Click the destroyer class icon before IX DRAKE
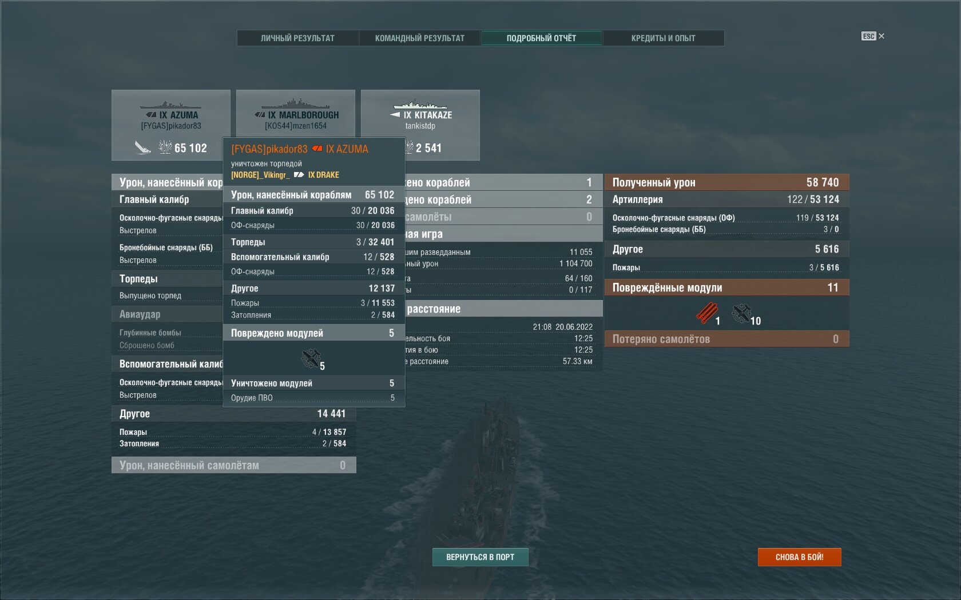The height and width of the screenshot is (600, 961). 299,175
